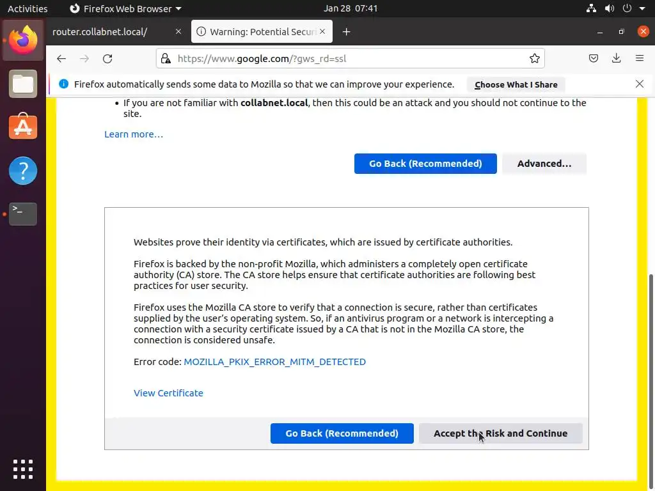
Task: Open Help from the Ubuntu dock
Action: tap(23, 170)
